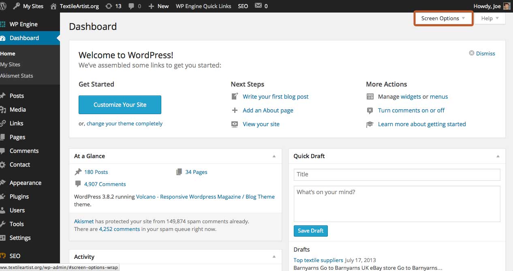This screenshot has width=513, height=271.
Task: Open the 4,907 Comments link
Action: [x=105, y=184]
